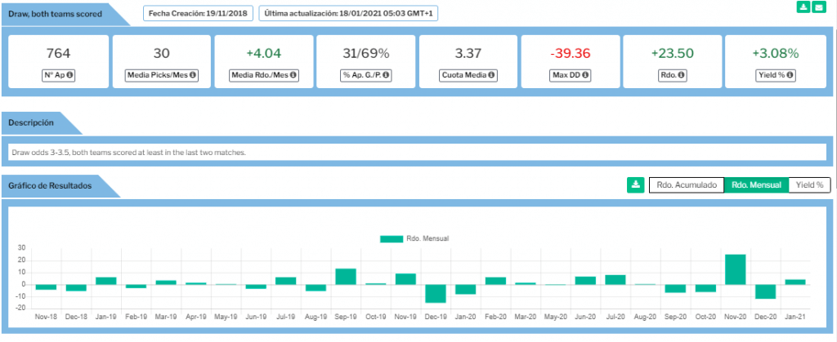Open the Descripción section header
This screenshot has width=837, height=342.
pos(33,122)
